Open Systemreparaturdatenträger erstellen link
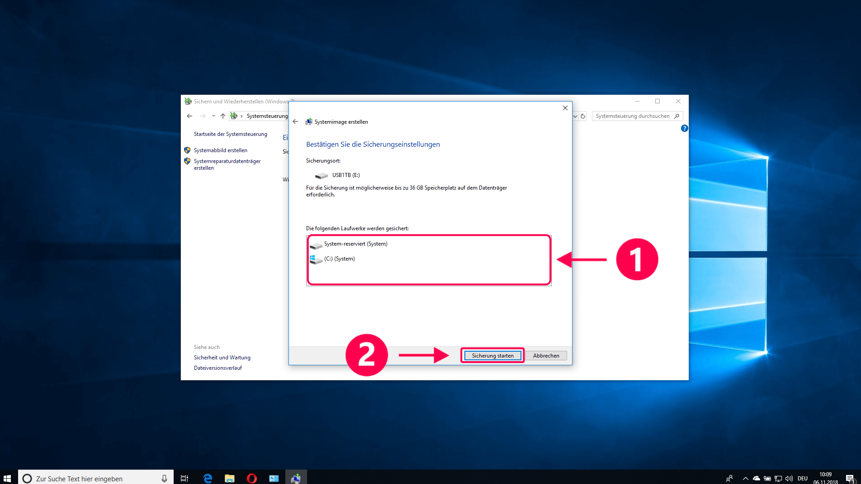The width and height of the screenshot is (861, 484). pyautogui.click(x=227, y=164)
